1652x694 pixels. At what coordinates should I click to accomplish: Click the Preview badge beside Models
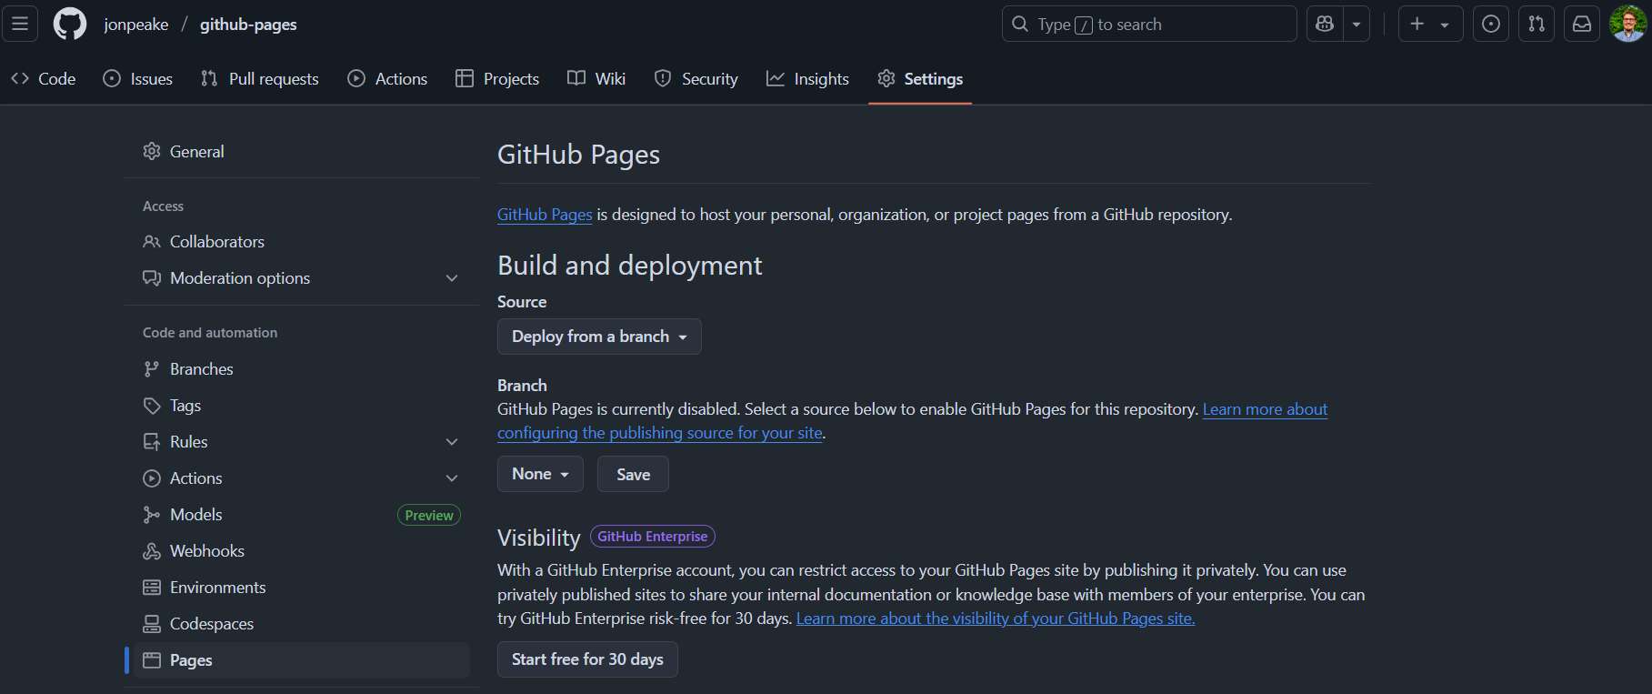click(x=429, y=515)
